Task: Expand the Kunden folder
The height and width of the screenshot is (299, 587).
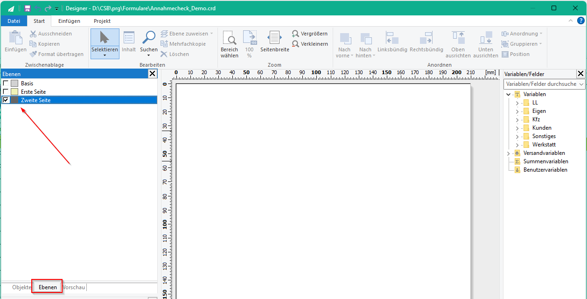Action: pyautogui.click(x=517, y=128)
